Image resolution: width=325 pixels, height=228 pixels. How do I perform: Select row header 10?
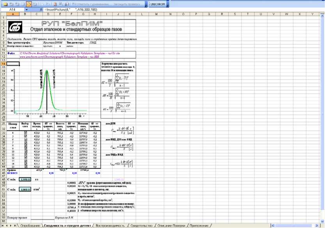click(x=4, y=50)
